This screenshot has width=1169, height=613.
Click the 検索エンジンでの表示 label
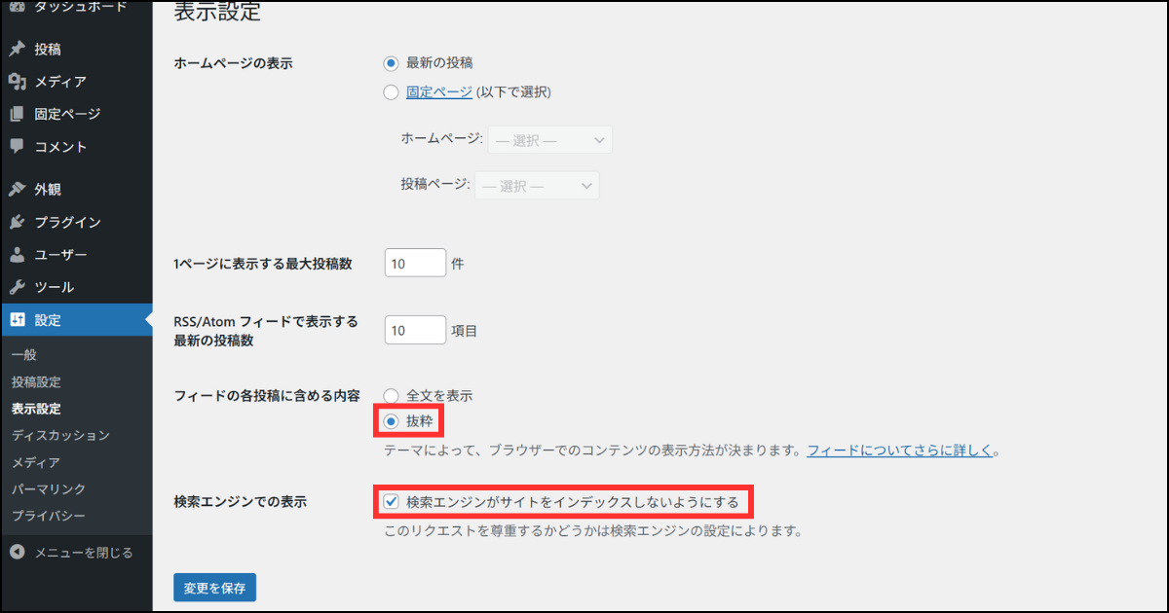click(x=240, y=502)
